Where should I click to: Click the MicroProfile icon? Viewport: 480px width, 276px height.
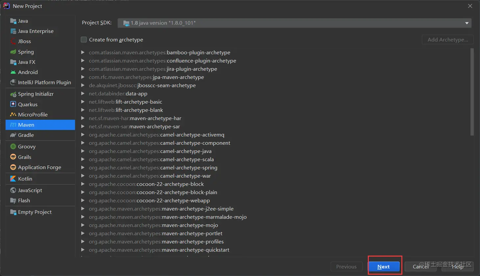(13, 114)
